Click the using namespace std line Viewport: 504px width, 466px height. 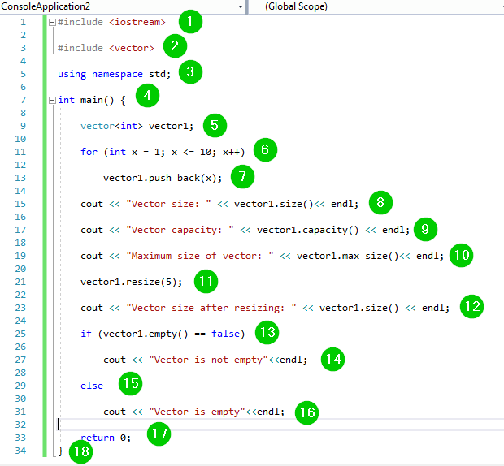point(114,74)
